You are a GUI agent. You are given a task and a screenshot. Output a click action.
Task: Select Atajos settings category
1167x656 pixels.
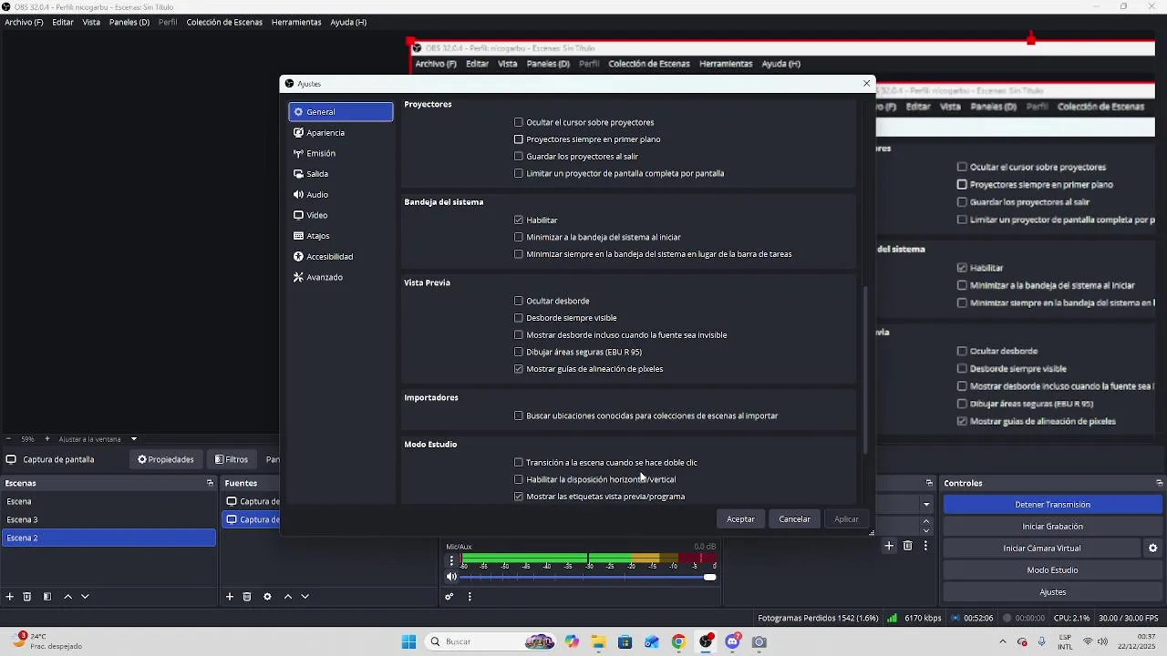(341, 236)
